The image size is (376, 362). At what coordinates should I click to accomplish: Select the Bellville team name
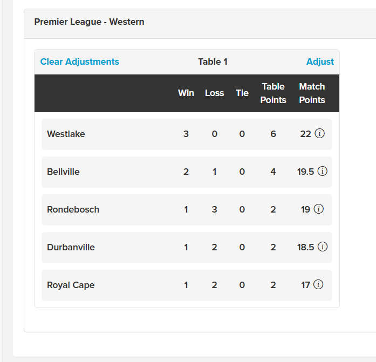coord(63,172)
